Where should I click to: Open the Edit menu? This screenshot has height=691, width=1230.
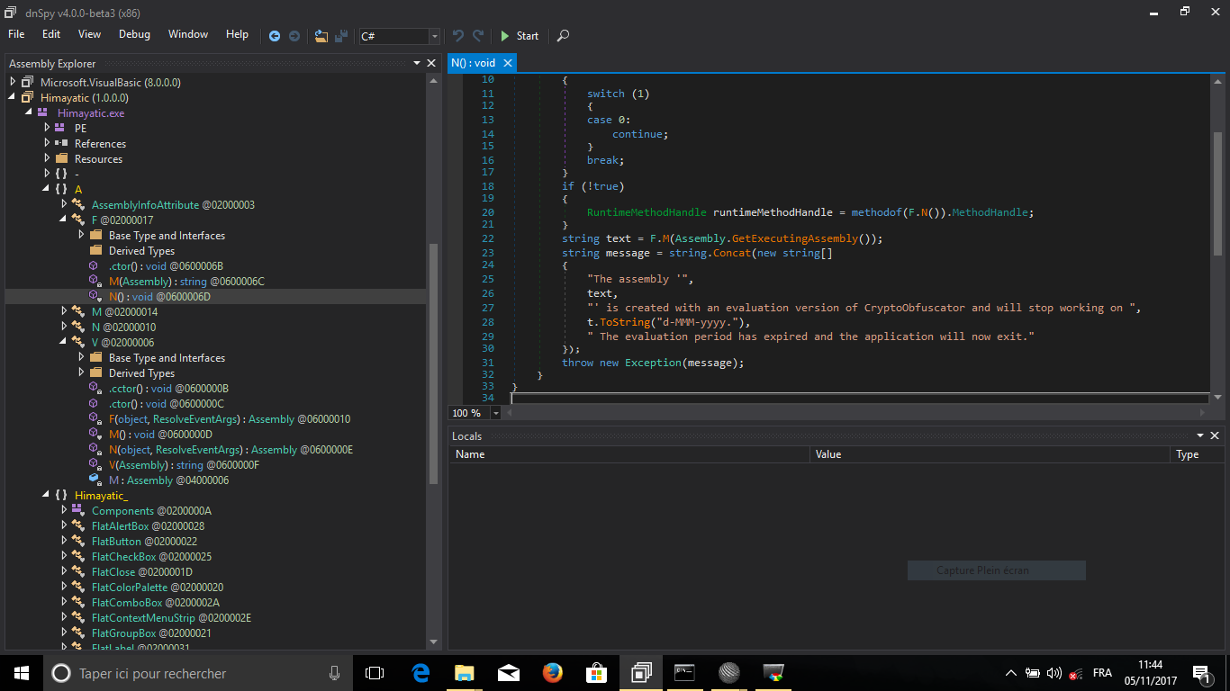click(51, 34)
